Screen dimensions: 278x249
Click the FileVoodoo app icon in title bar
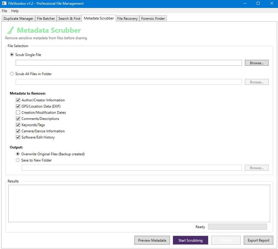click(4, 4)
